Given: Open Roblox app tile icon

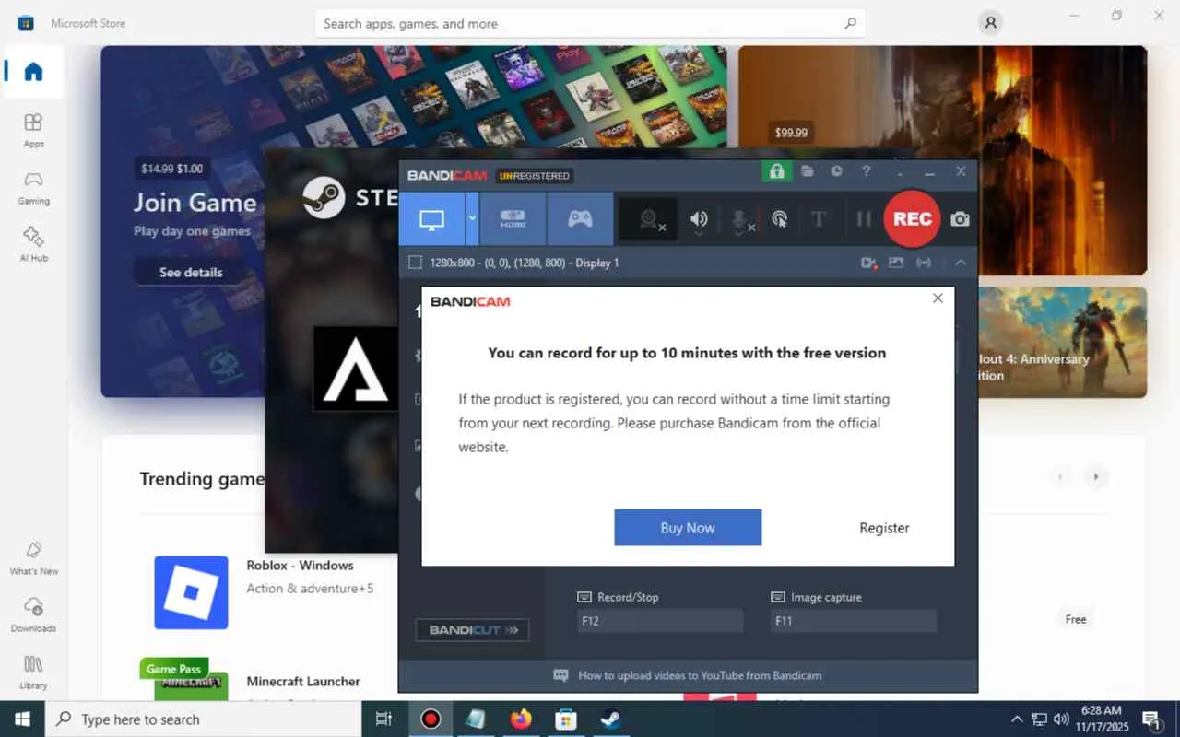Looking at the screenshot, I should (x=191, y=592).
